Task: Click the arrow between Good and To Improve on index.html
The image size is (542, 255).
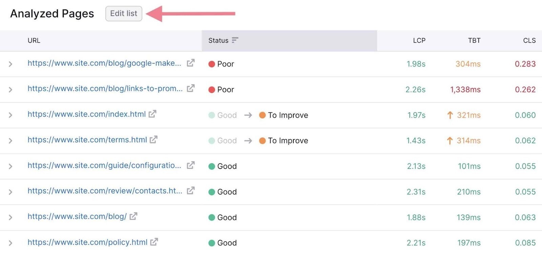Action: point(248,115)
